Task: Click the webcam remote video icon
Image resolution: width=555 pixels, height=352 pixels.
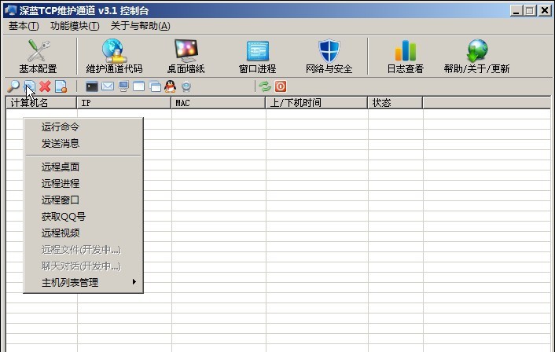Action: coord(186,86)
